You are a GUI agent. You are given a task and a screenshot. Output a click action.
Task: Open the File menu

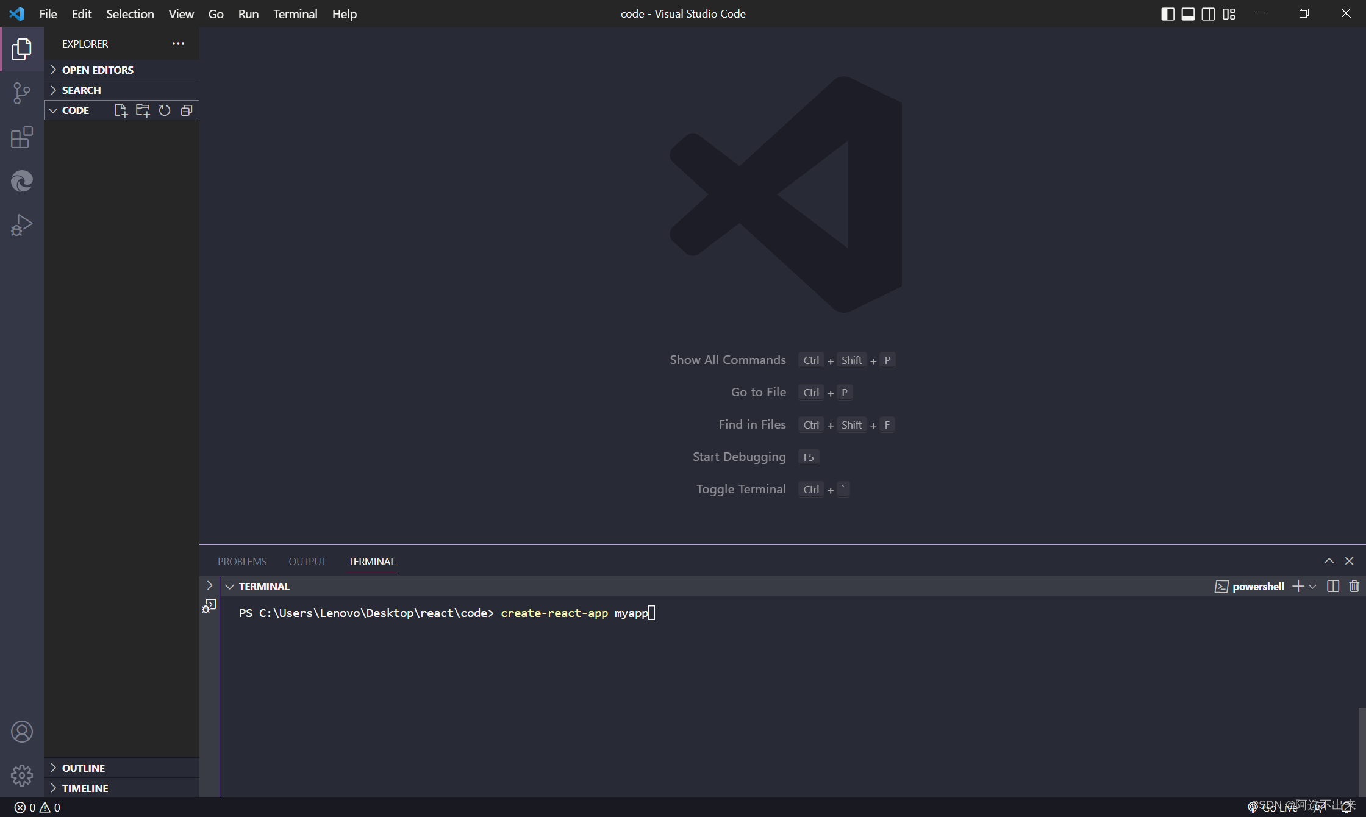pos(48,13)
